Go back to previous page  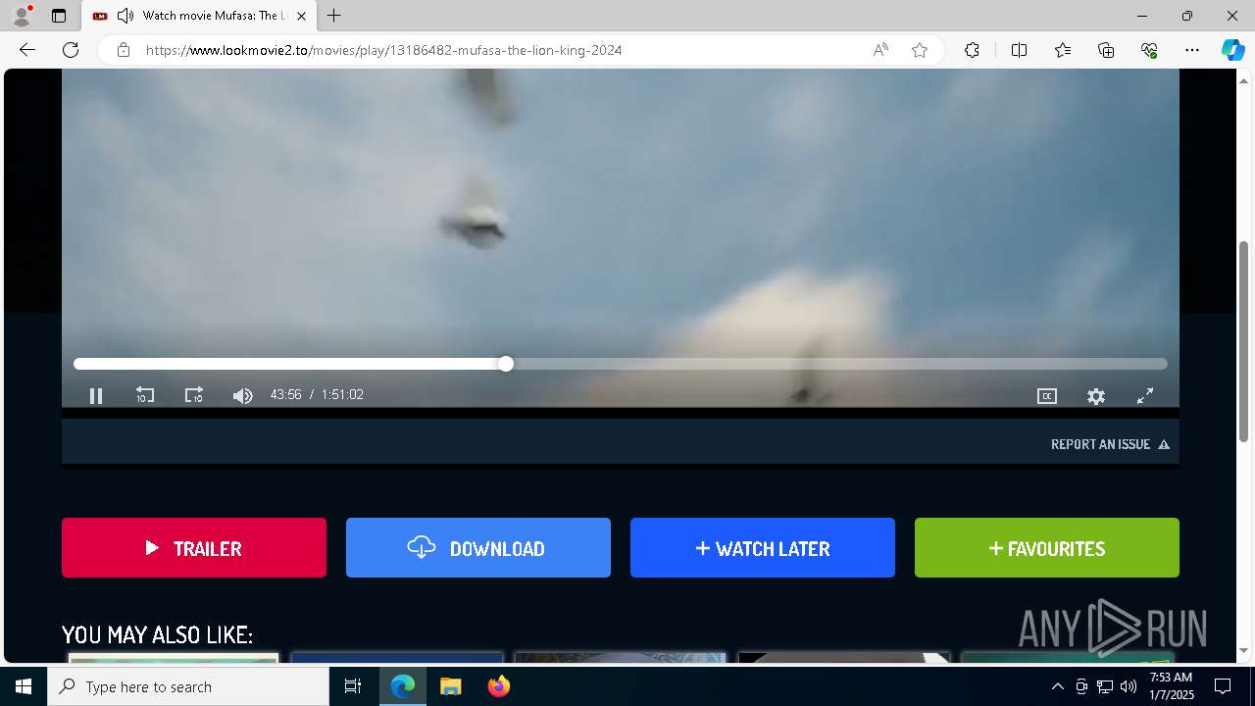coord(27,50)
